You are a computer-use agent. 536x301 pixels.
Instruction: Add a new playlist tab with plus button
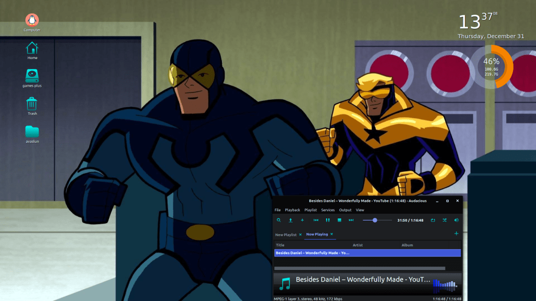point(456,234)
